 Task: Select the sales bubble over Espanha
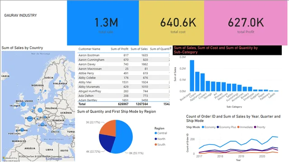[x=22, y=130]
